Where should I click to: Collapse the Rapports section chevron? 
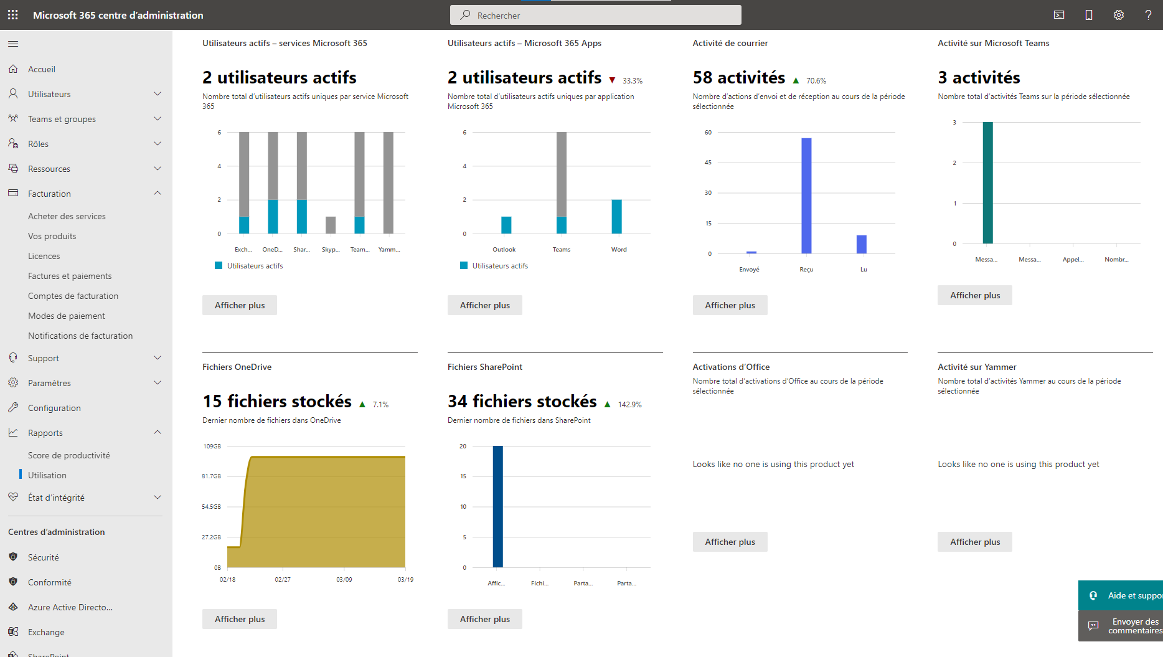tap(158, 433)
